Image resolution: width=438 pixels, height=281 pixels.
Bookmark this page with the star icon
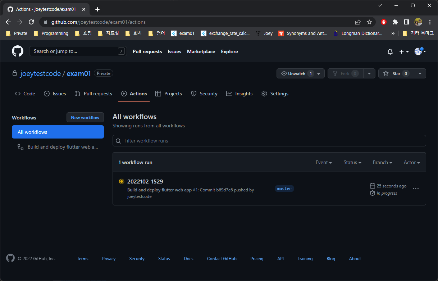tap(369, 22)
